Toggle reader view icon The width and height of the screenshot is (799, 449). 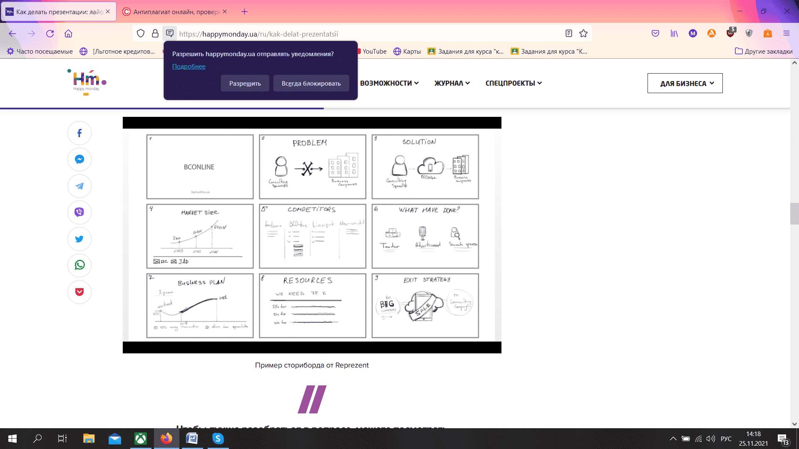[569, 34]
